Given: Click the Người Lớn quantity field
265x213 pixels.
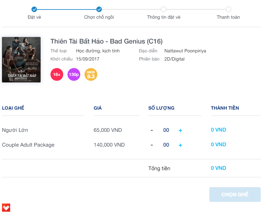Looking at the screenshot, I should click(166, 130).
